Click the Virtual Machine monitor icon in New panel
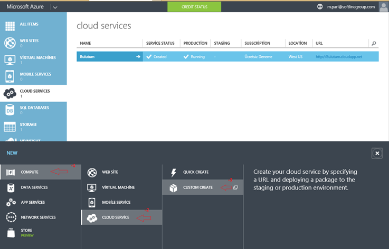389x249 pixels. pyautogui.click(x=92, y=187)
